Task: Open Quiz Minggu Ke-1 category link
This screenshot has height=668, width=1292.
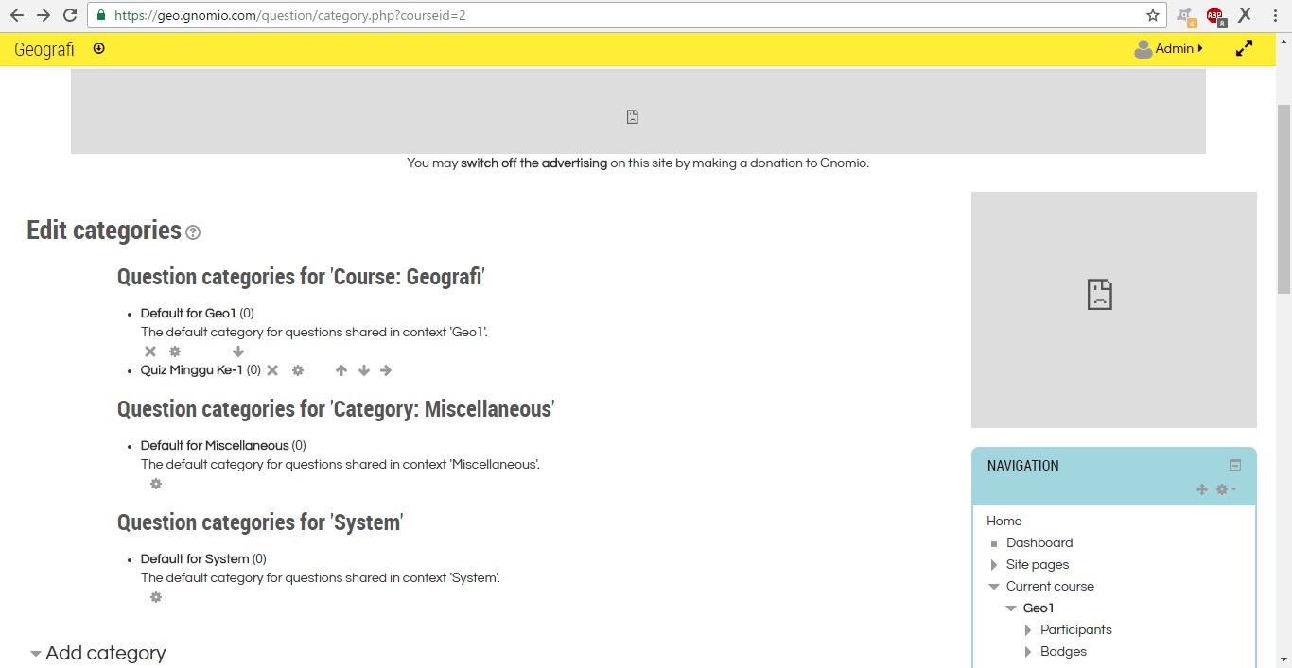Action: (x=192, y=370)
